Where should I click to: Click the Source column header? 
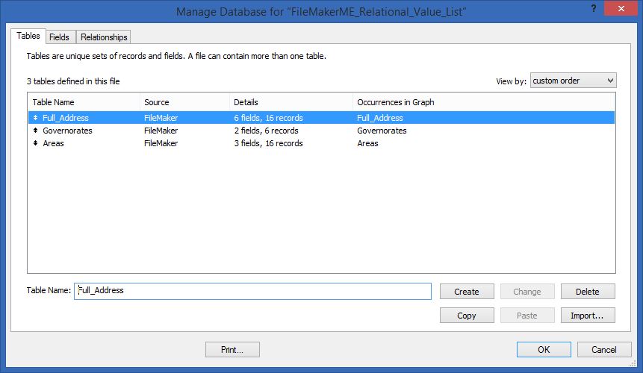(x=184, y=102)
